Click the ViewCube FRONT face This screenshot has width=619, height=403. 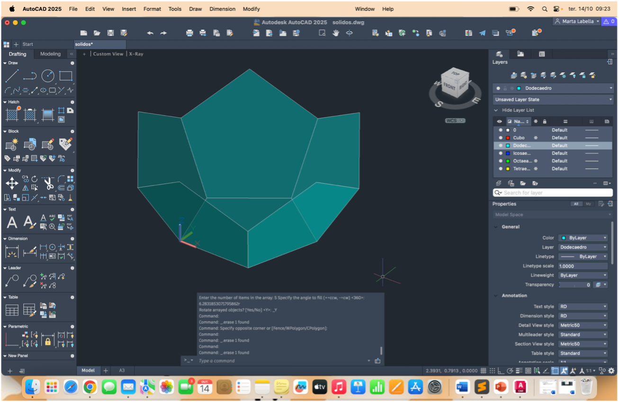point(449,88)
